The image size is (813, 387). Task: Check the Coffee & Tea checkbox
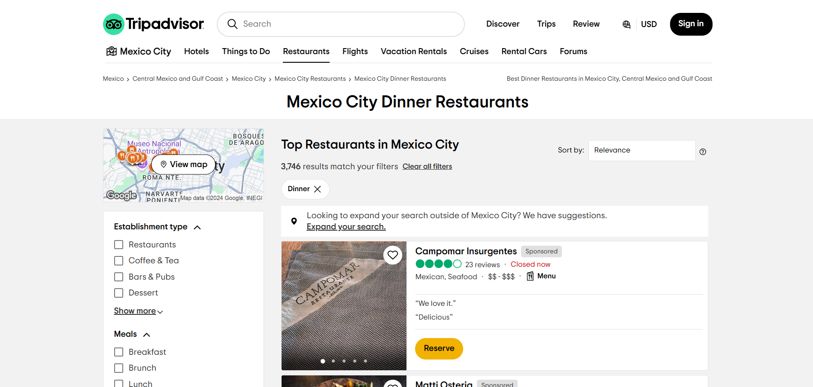click(x=119, y=261)
